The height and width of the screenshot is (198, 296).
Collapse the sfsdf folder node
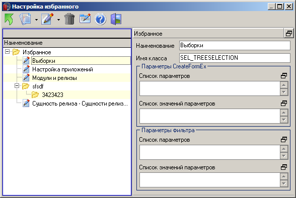click(x=17, y=86)
